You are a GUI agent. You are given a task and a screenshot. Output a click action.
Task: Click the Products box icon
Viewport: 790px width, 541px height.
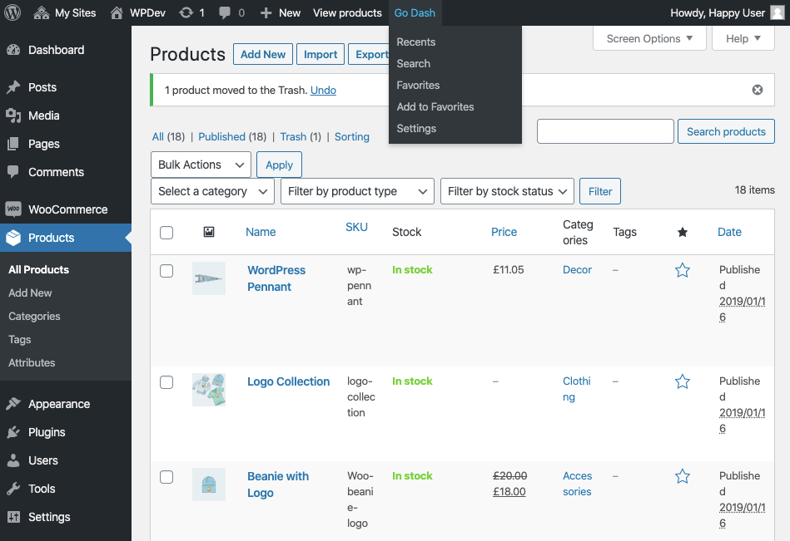click(13, 238)
